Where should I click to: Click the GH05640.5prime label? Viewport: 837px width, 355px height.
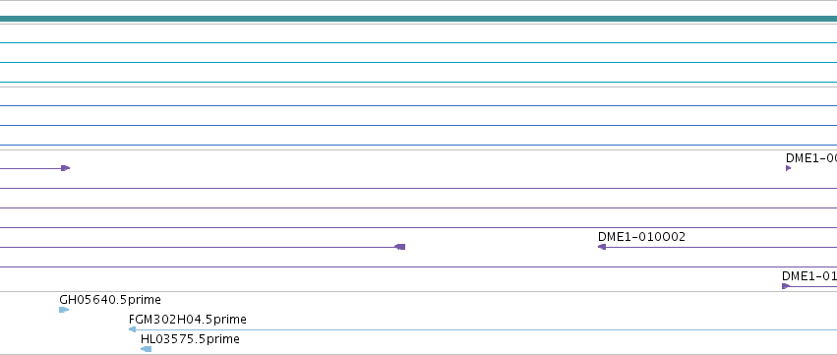109,300
